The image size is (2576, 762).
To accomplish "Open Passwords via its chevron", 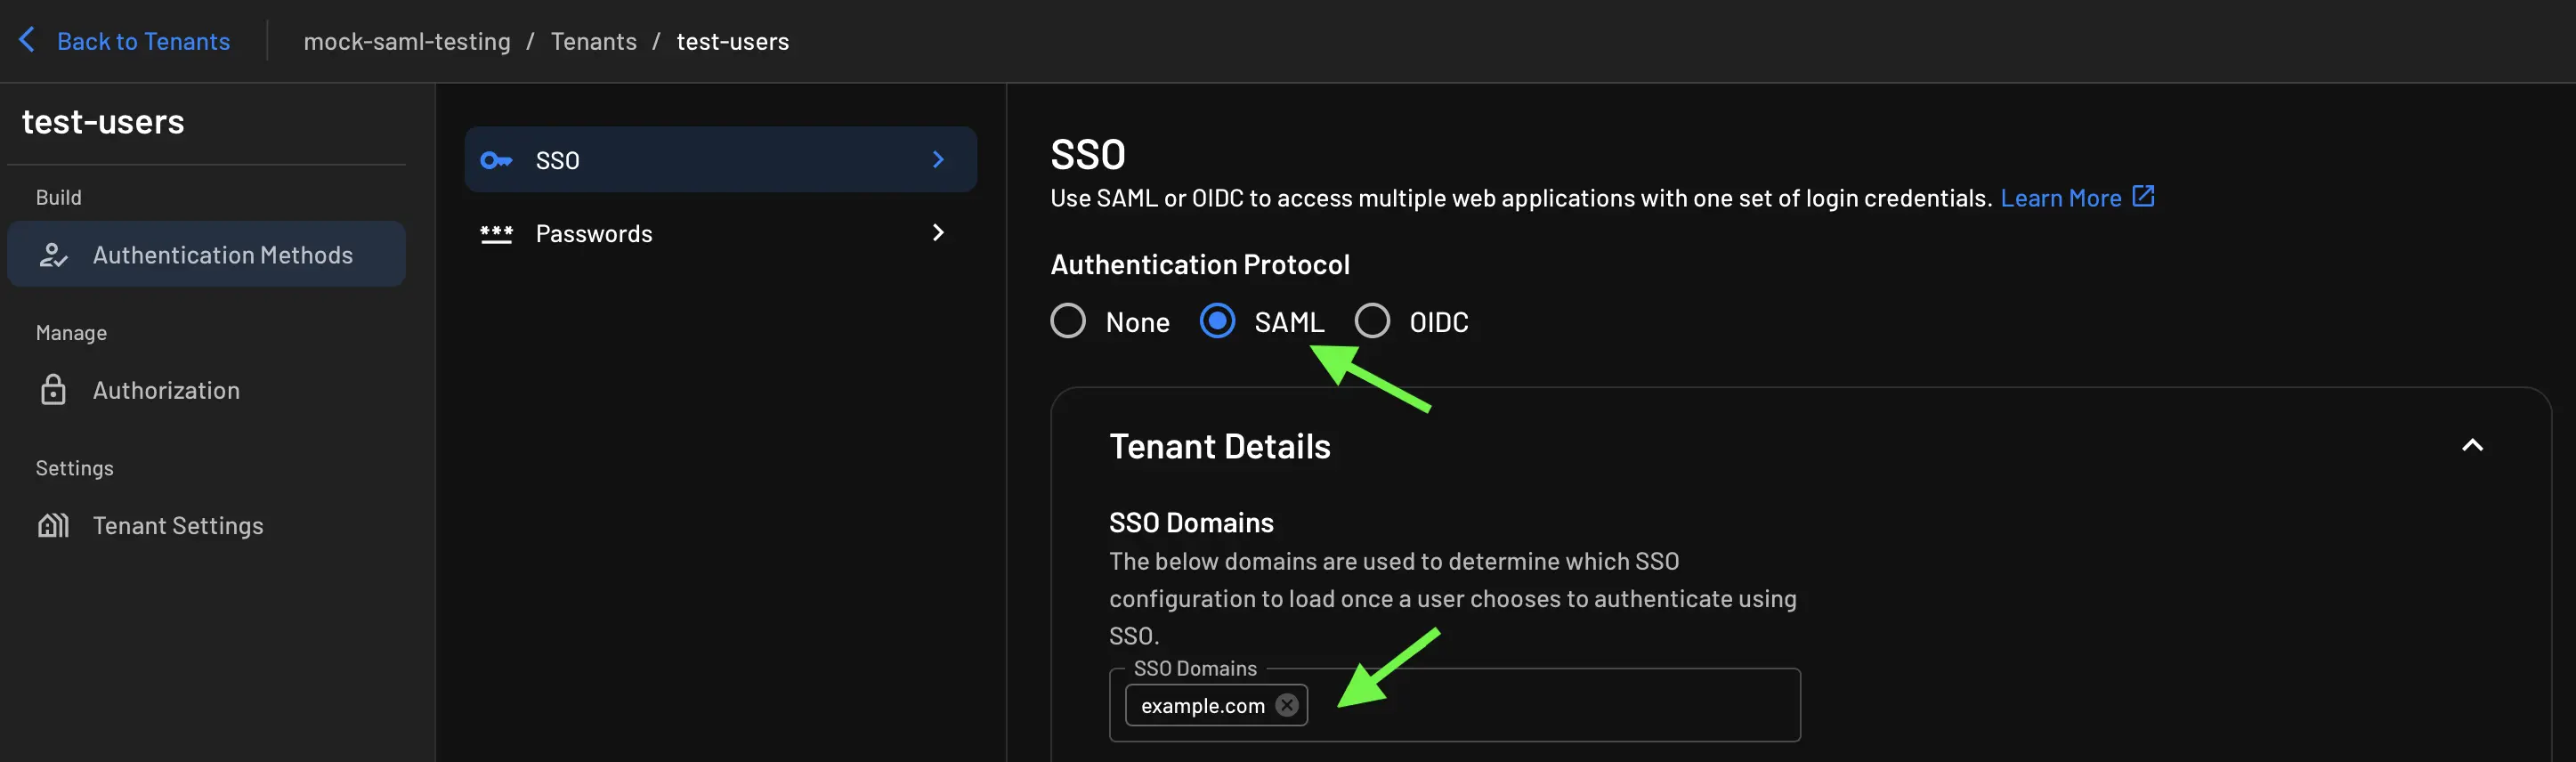I will [937, 233].
